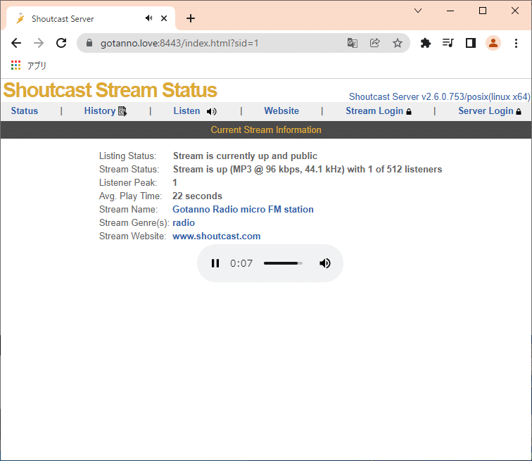Maximize the browser window
This screenshot has width=532, height=461.
pos(483,11)
